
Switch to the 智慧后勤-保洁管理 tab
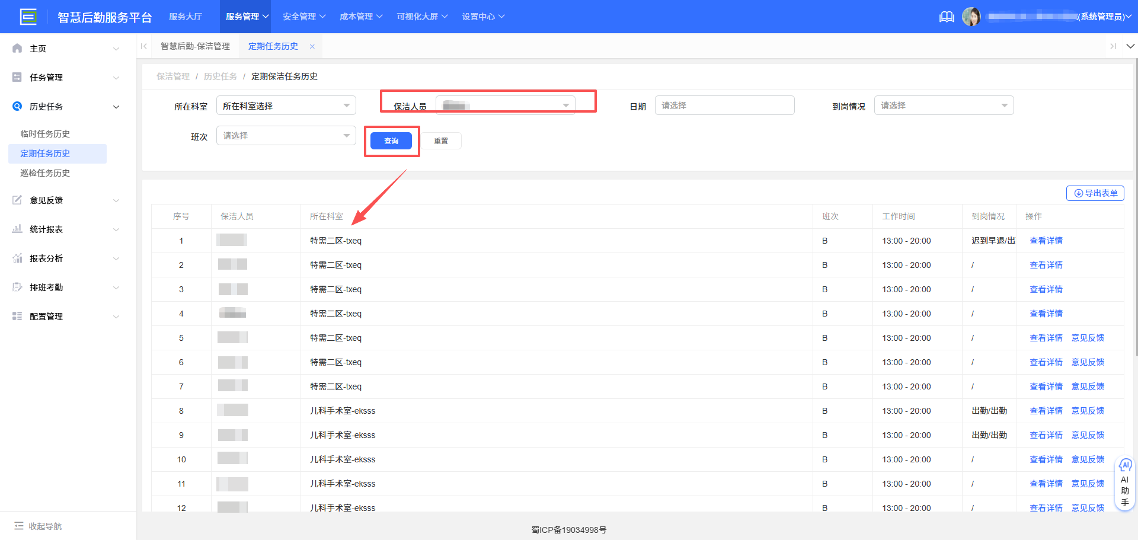[x=196, y=46]
